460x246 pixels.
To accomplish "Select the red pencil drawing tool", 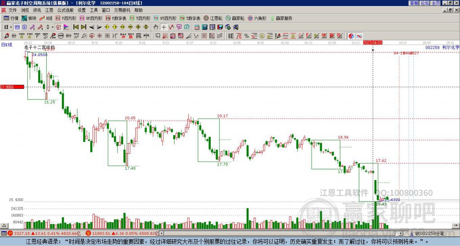I will (x=6, y=36).
